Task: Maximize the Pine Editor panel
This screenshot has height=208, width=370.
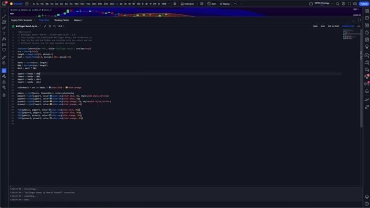Action: (x=359, y=20)
